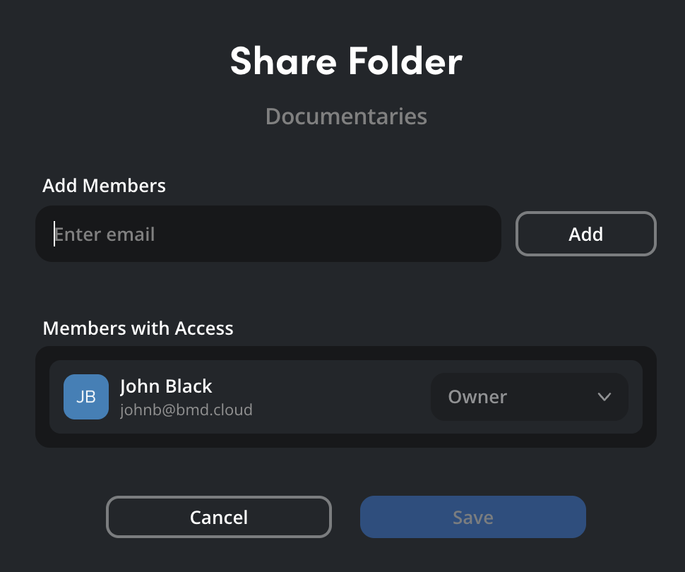Click the Enter email input field
The image size is (685, 572).
click(x=268, y=234)
